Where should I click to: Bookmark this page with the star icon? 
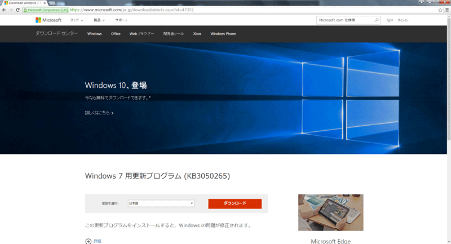click(440, 10)
